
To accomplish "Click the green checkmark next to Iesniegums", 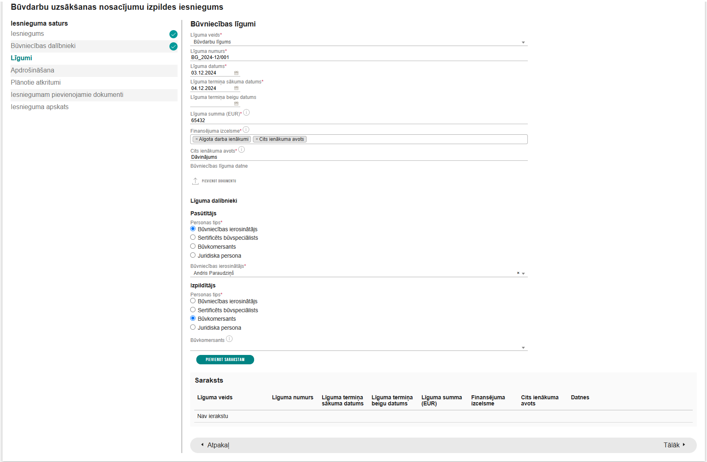I will click(x=173, y=34).
